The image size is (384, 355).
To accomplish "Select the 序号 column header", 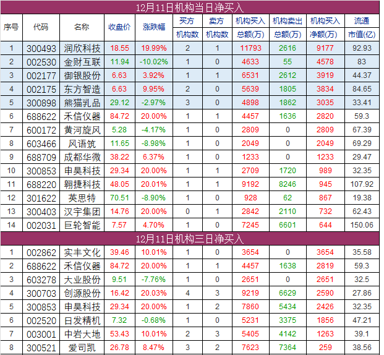I will tap(11, 27).
